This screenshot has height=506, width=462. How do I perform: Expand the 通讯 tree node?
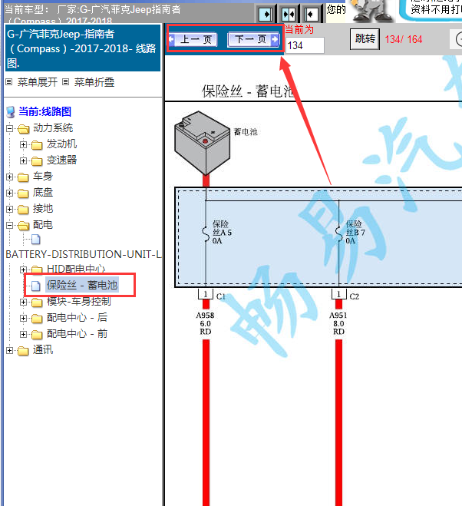click(x=10, y=350)
